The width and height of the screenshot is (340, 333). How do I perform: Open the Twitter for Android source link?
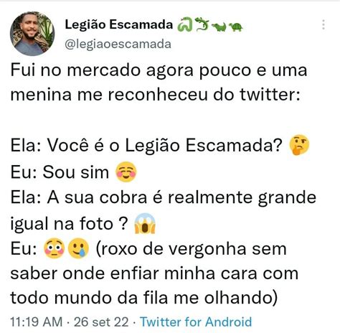pyautogui.click(x=196, y=322)
